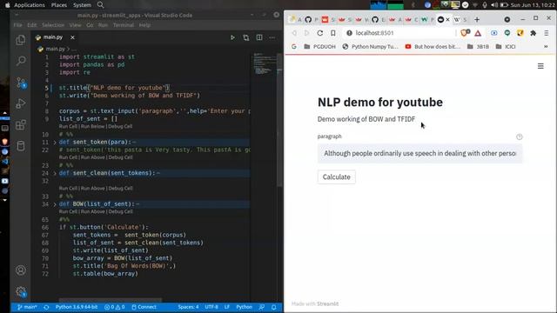
Task: Show more bookmarks with the chevron
Action: 546,46
